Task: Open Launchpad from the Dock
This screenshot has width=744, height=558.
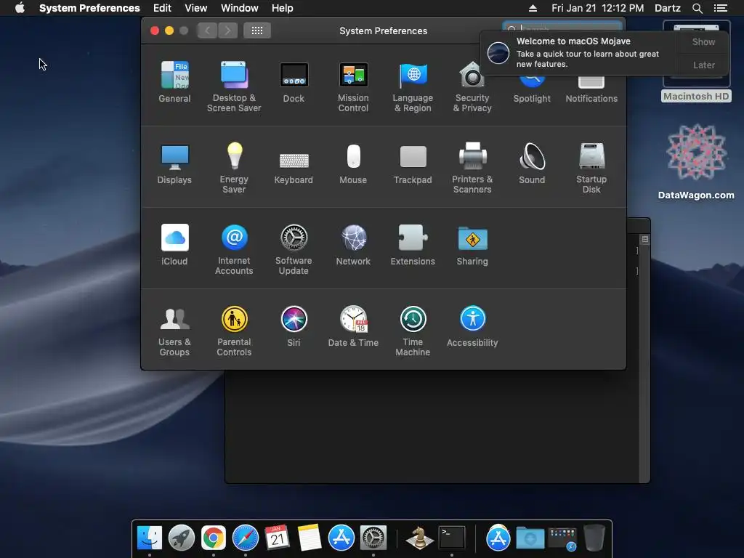Action: click(x=181, y=538)
